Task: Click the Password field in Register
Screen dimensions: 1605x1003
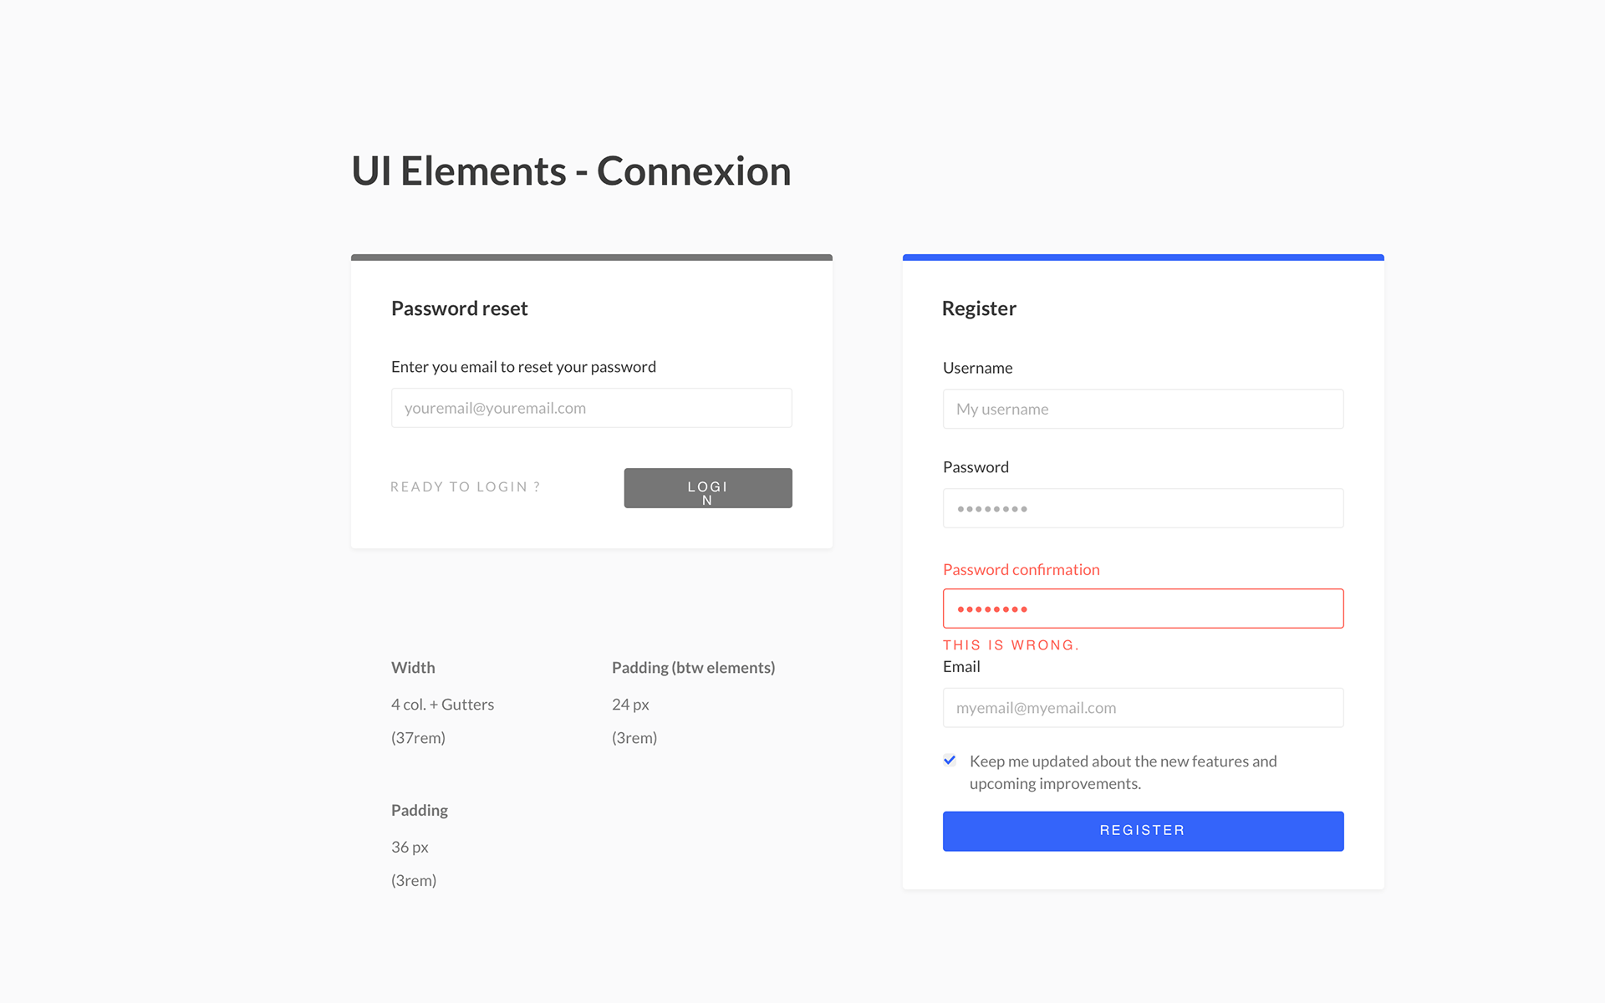Action: [1143, 508]
